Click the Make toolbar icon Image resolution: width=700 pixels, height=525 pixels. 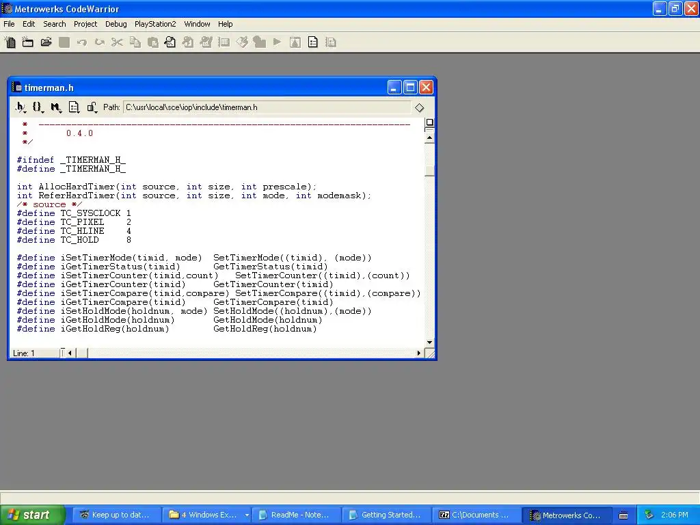pyautogui.click(x=206, y=42)
